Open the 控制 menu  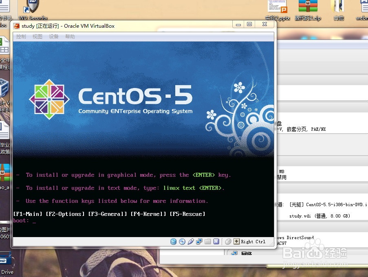coord(21,37)
